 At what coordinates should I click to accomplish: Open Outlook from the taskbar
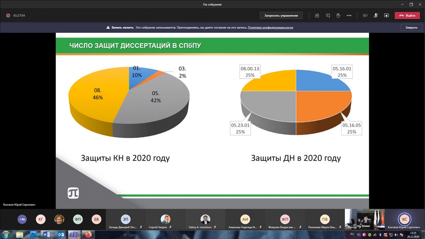(61, 234)
